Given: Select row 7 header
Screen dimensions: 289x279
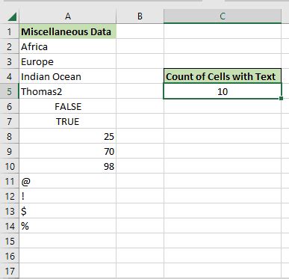Looking at the screenshot, I should click(10, 121).
